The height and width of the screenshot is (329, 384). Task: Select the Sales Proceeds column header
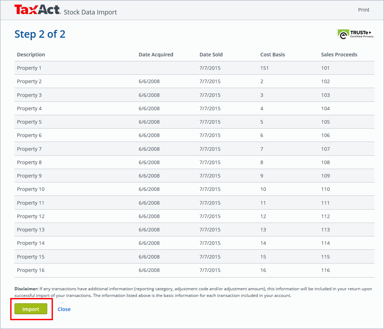(339, 55)
